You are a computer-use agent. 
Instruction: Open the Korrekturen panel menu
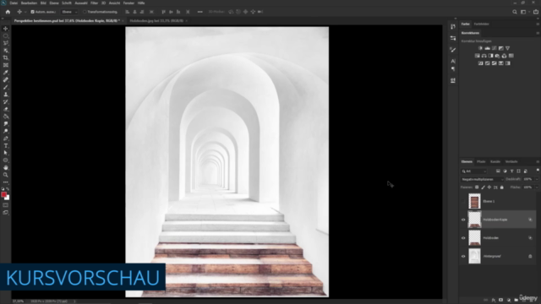(x=538, y=33)
